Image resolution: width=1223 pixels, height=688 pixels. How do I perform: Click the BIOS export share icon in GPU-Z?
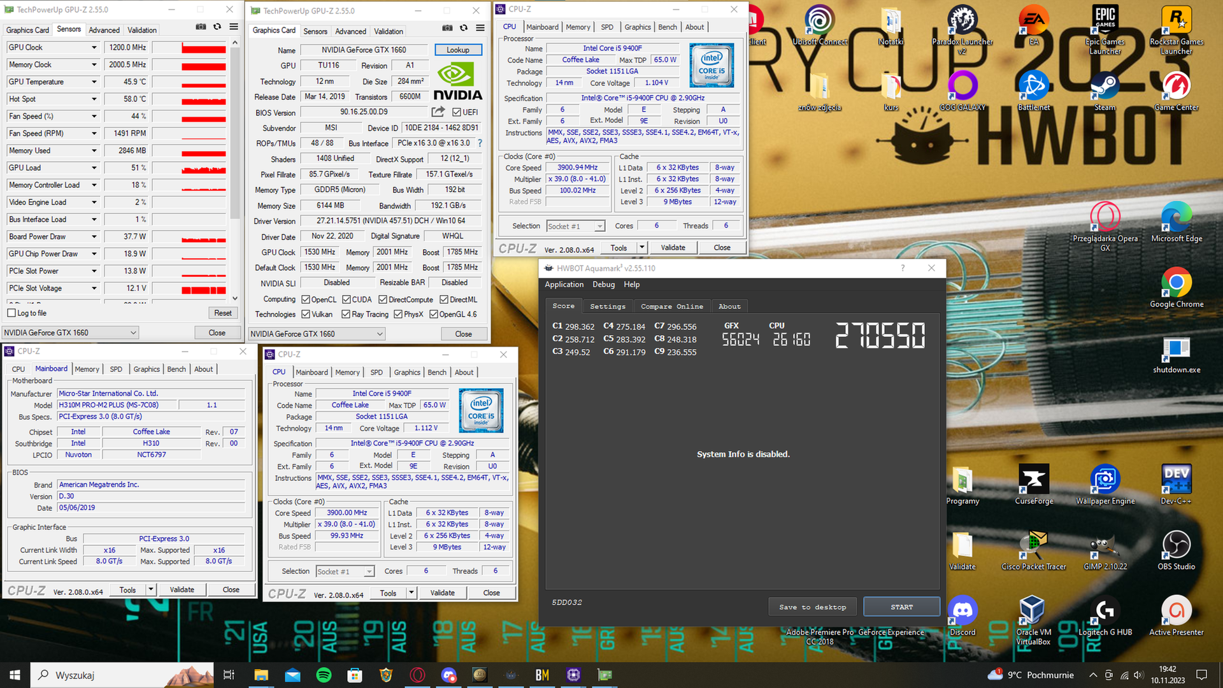click(x=438, y=112)
